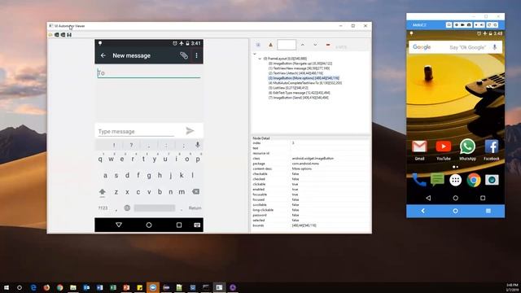Open the Camera app on Mobizen phone dock
The height and width of the screenshot is (293, 521).
pos(492,180)
